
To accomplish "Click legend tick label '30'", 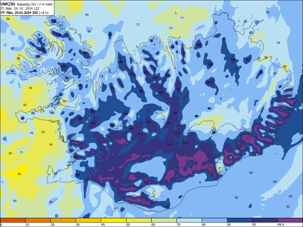I will (x=78, y=225).
